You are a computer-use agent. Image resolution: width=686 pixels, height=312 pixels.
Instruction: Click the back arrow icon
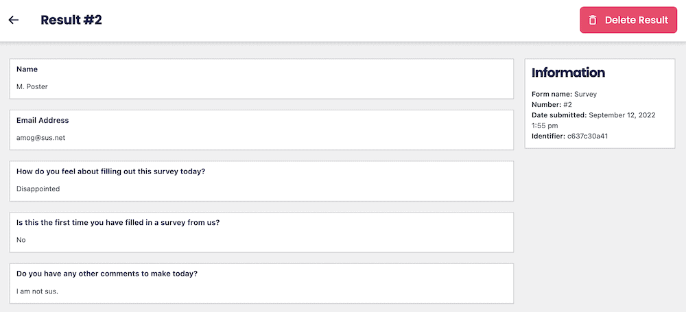tap(14, 20)
